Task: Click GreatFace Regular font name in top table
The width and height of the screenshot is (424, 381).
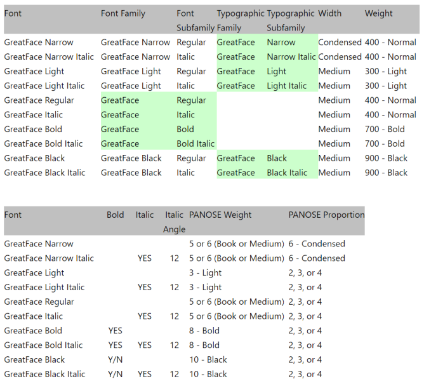Action: [39, 100]
